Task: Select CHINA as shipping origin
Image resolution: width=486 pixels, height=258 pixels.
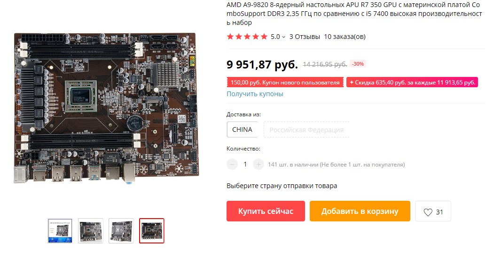Action: (242, 129)
